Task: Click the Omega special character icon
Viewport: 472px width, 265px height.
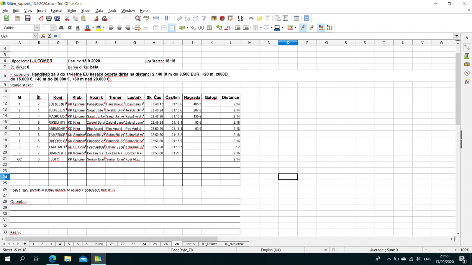Action: pyautogui.click(x=240, y=18)
